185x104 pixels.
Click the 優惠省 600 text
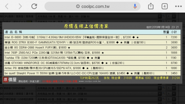(143, 78)
